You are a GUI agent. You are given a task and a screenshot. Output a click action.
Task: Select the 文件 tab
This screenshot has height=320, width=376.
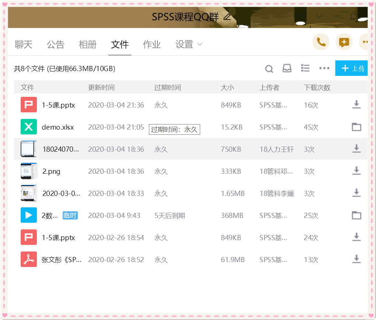(120, 45)
